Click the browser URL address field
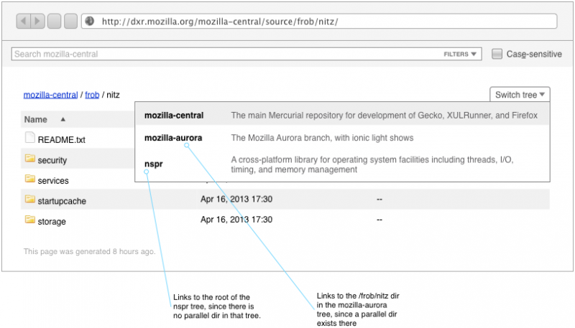575x328 pixels. pyautogui.click(x=319, y=22)
